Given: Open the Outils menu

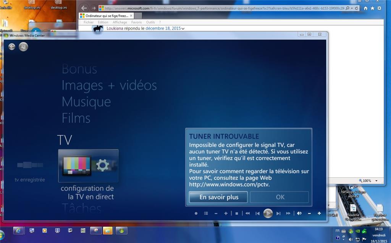Looking at the screenshot, I should [x=150, y=22].
